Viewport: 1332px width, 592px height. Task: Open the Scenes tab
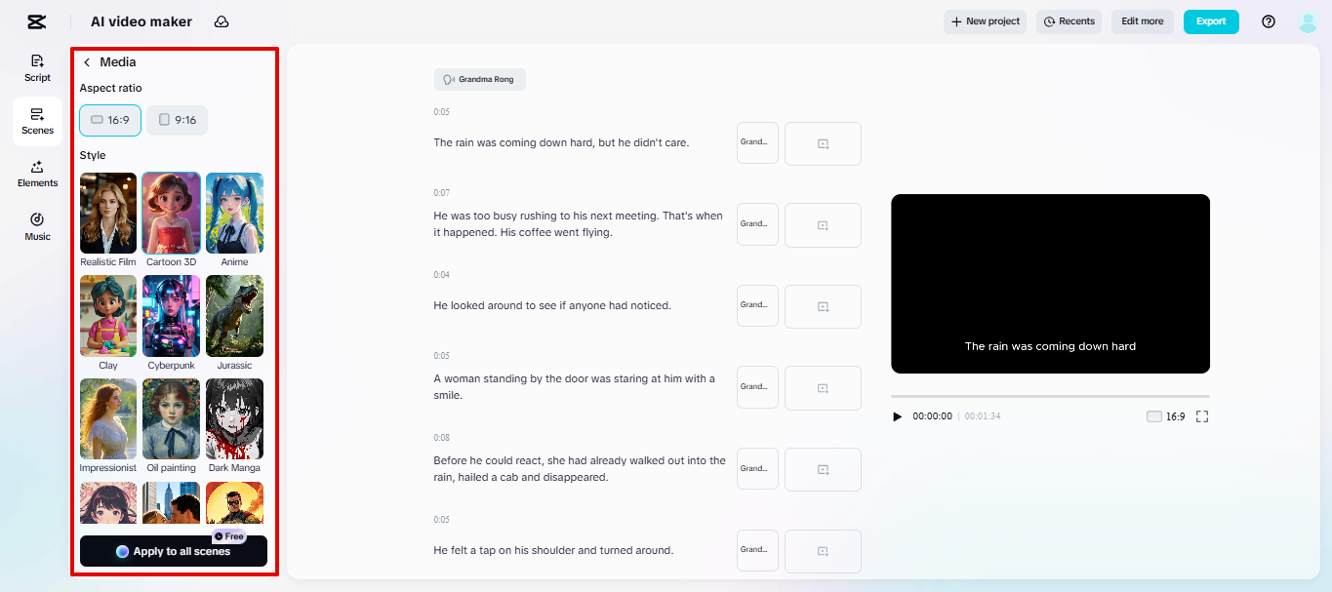pyautogui.click(x=37, y=121)
